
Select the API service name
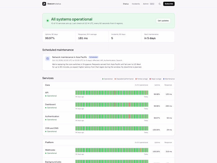(47, 93)
